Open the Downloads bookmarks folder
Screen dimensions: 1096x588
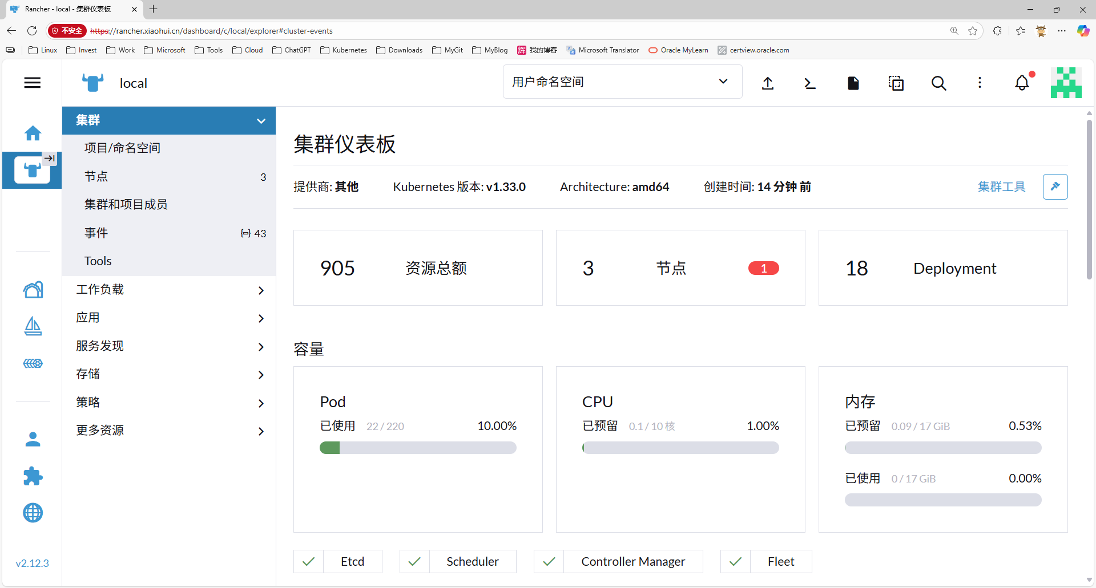pos(400,50)
